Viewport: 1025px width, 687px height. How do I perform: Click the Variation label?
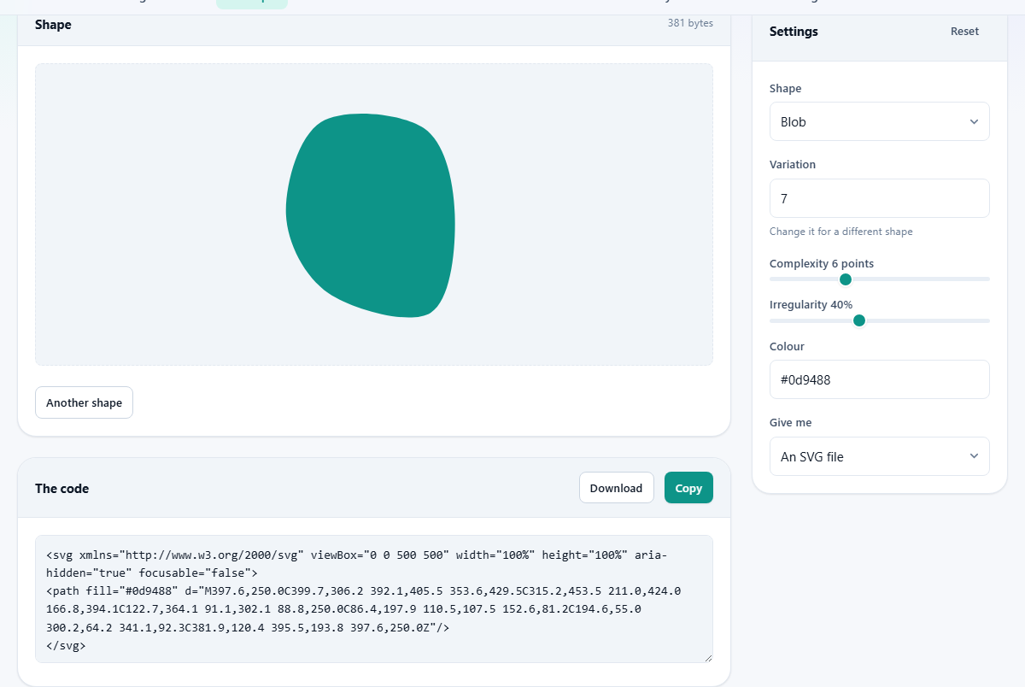coord(793,164)
